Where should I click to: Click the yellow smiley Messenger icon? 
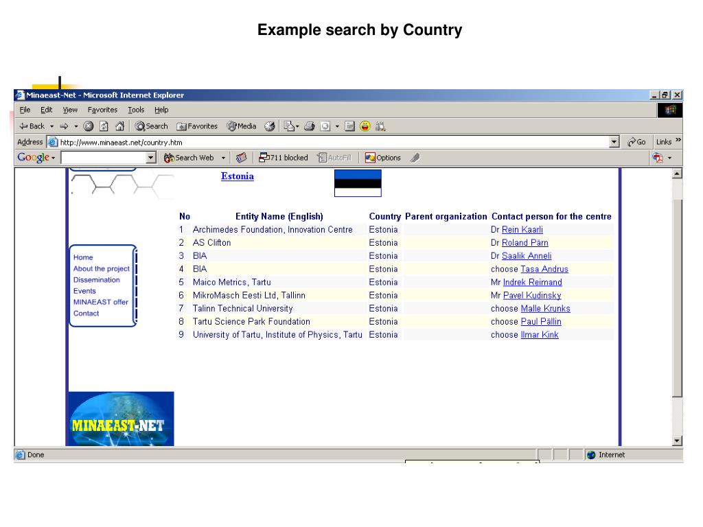(x=365, y=126)
